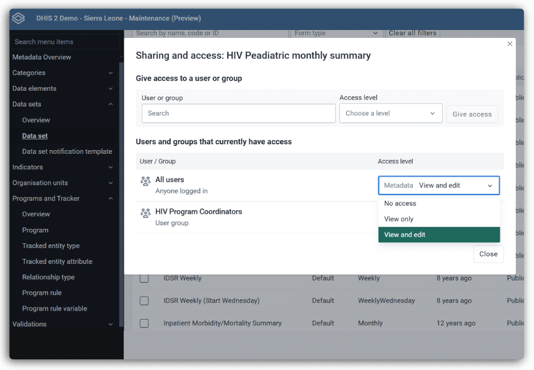Image resolution: width=534 pixels, height=370 pixels.
Task: Open the Data set sidebar item
Action: [x=35, y=136]
